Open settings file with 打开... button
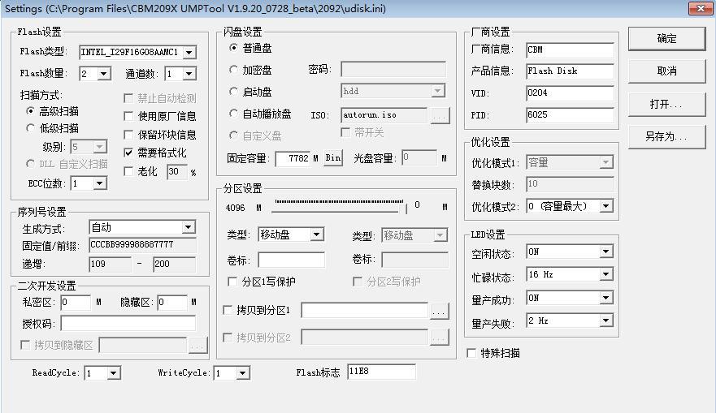This screenshot has height=413, width=716. pos(666,105)
